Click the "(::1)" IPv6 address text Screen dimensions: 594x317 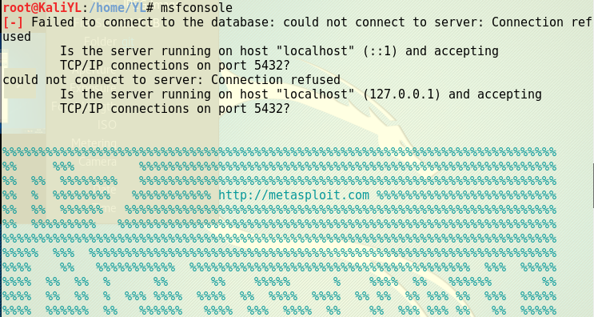380,51
